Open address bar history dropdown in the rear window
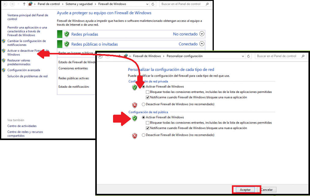Screen dimensions: 310x196 (x=147, y=4)
